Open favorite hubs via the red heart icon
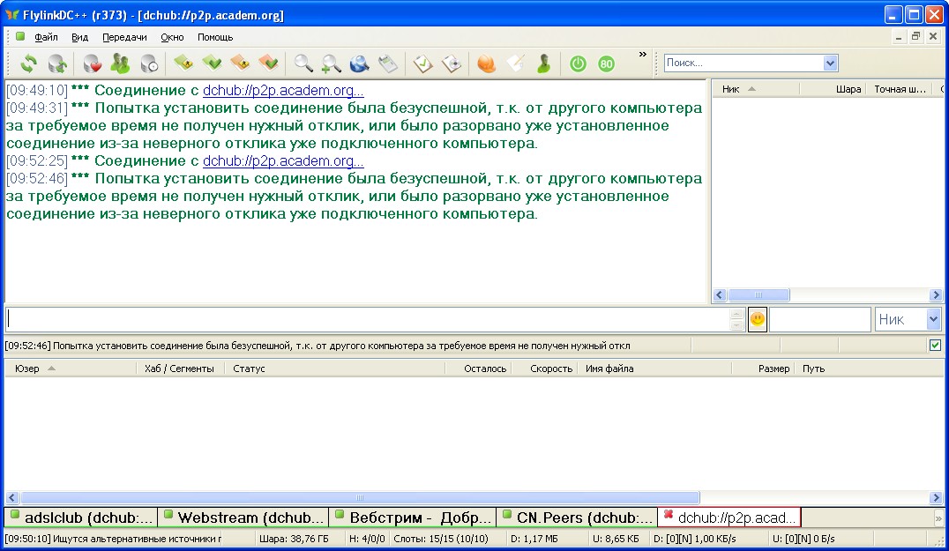The height and width of the screenshot is (551, 949). [92, 63]
